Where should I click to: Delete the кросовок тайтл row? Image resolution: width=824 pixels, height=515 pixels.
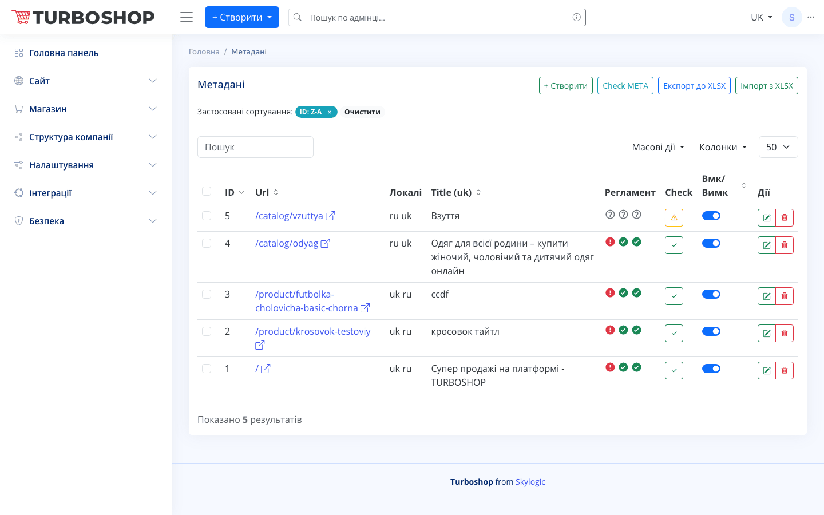(x=785, y=333)
